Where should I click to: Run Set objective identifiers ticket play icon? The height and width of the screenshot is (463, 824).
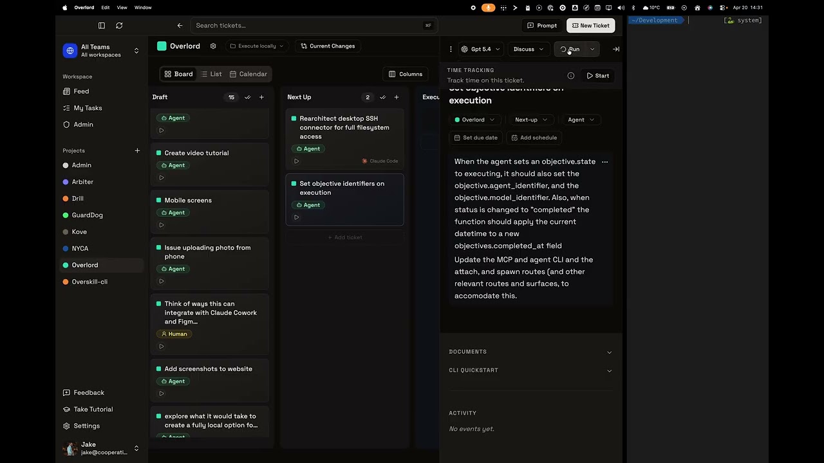tap(297, 217)
